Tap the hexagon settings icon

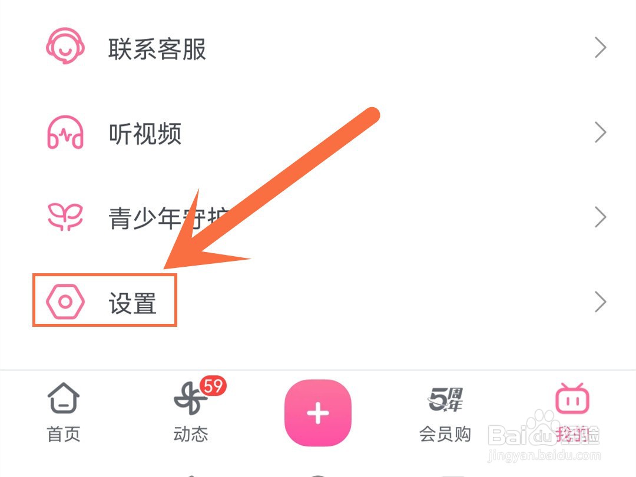coord(65,302)
